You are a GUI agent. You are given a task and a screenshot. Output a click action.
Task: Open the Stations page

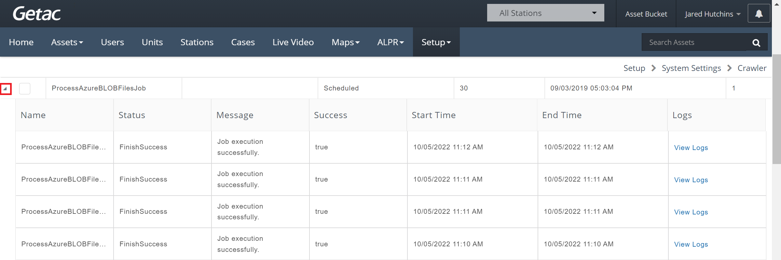point(197,42)
